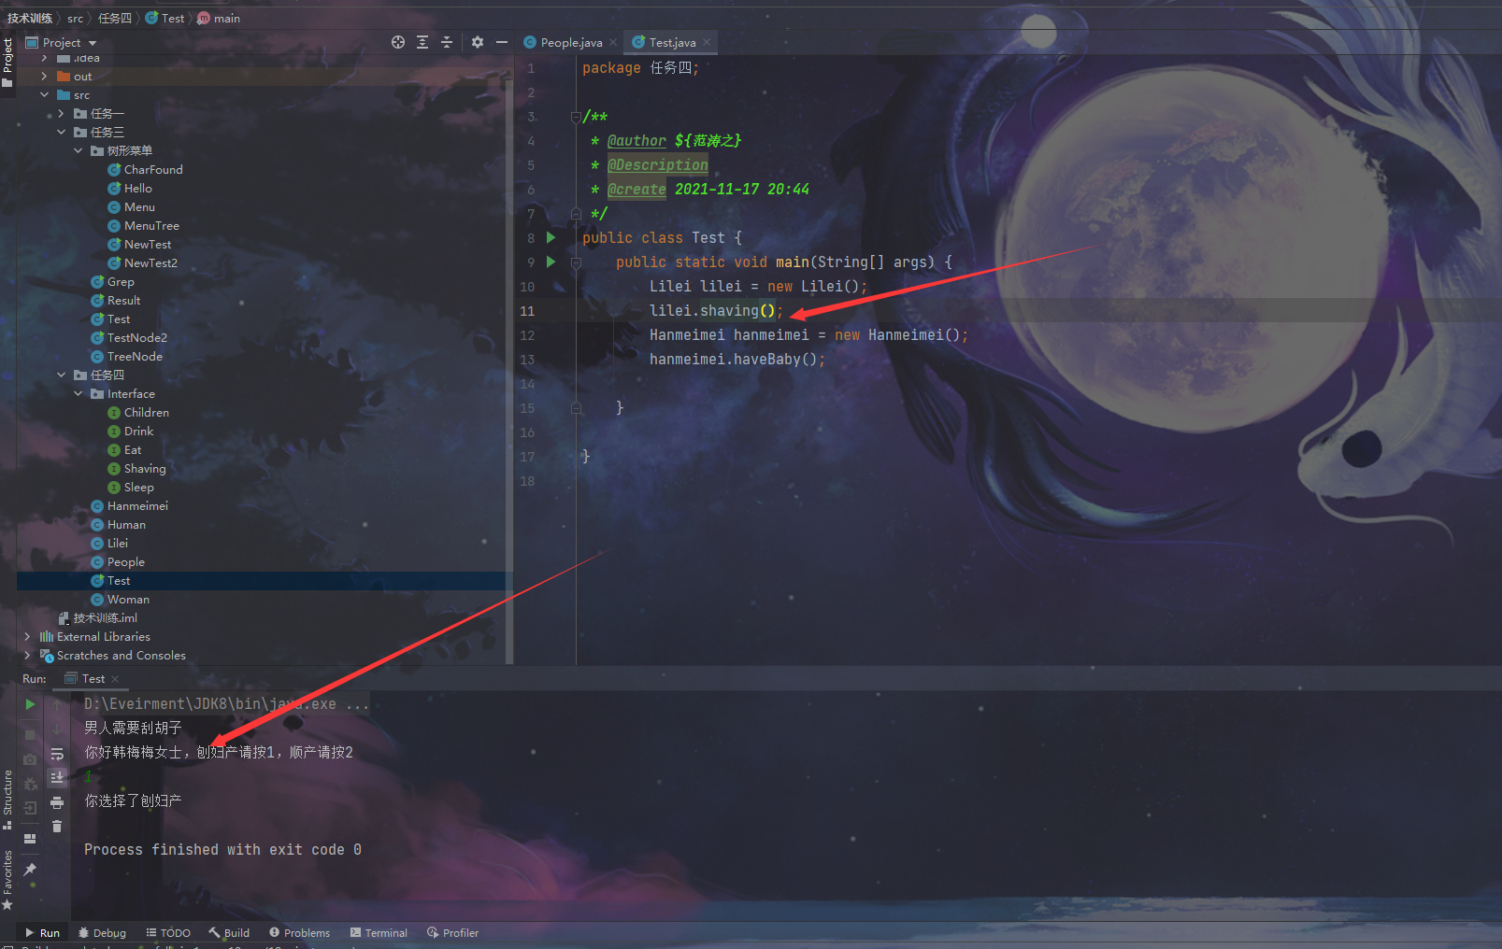
Task: Click the Expand All icon in Project toolbar
Action: point(422,42)
